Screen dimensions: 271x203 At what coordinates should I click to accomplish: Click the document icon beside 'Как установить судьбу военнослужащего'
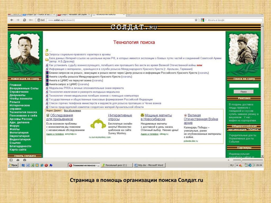pyautogui.click(x=47, y=65)
